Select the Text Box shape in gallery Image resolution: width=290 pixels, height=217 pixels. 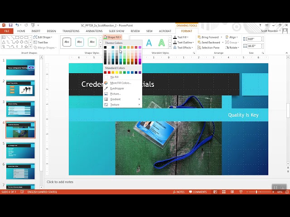pos(4,38)
